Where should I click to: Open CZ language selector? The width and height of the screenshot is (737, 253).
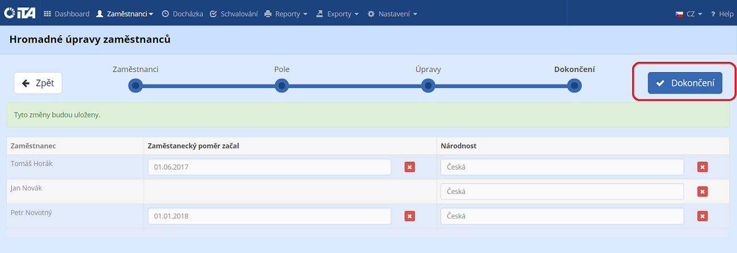pyautogui.click(x=689, y=14)
